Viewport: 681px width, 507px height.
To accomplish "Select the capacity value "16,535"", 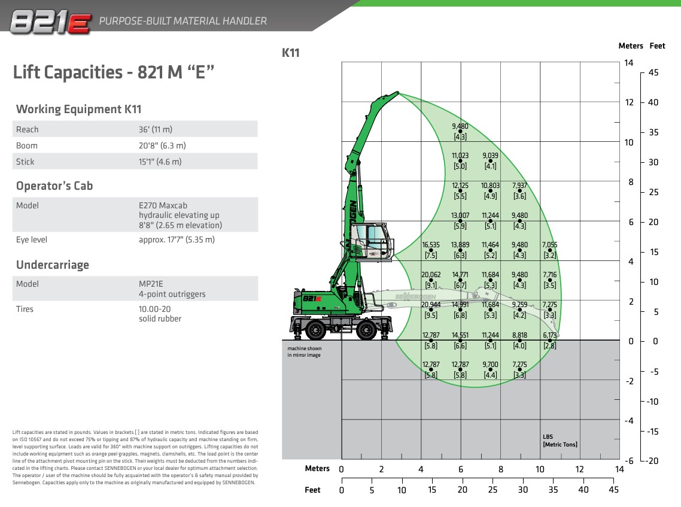I will click(431, 245).
